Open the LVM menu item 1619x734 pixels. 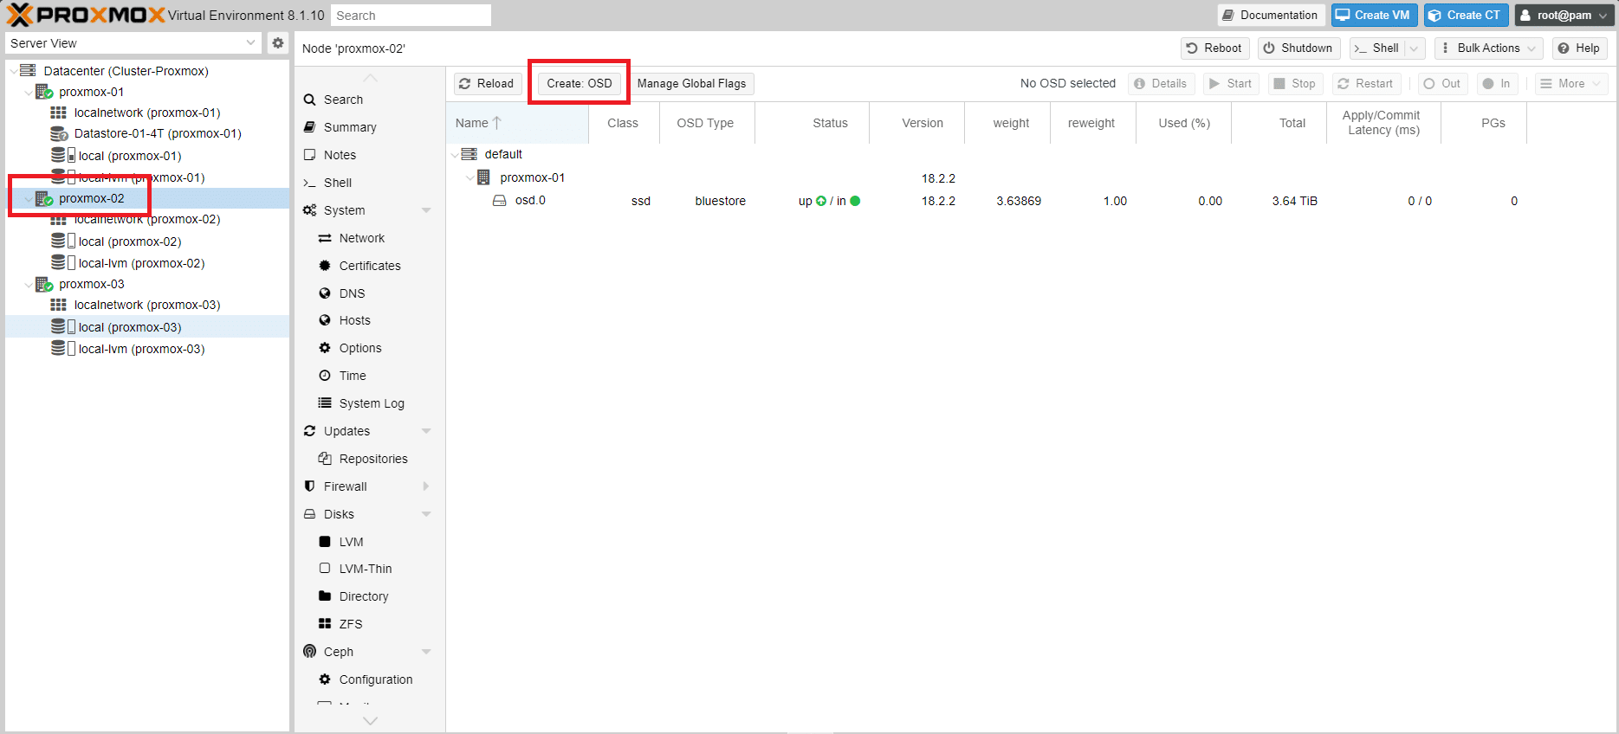pos(370,542)
